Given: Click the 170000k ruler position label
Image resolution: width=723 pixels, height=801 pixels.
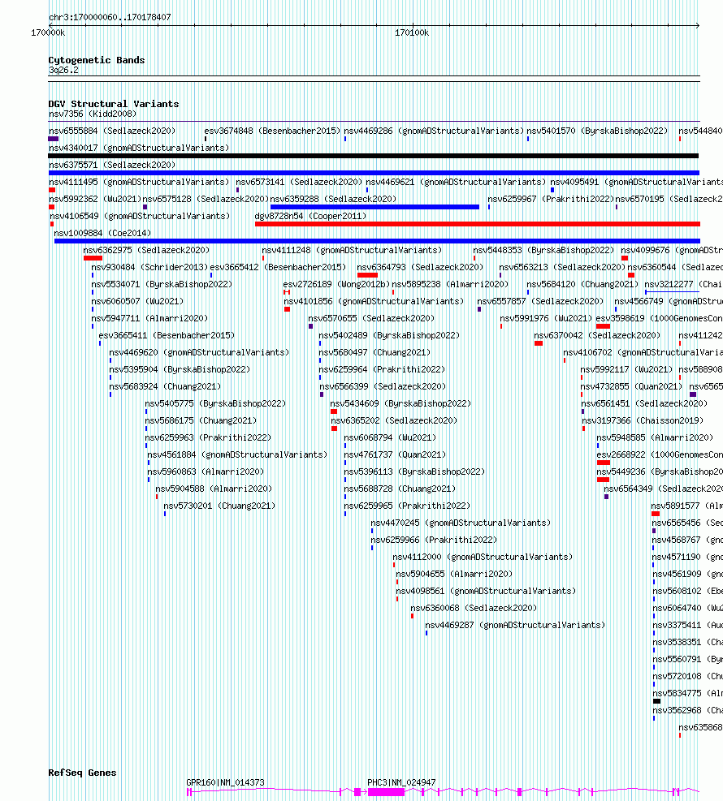Looking at the screenshot, I should 48,32.
